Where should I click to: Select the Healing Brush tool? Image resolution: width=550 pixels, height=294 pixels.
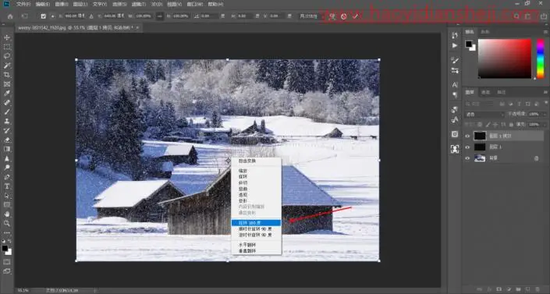pos(7,102)
